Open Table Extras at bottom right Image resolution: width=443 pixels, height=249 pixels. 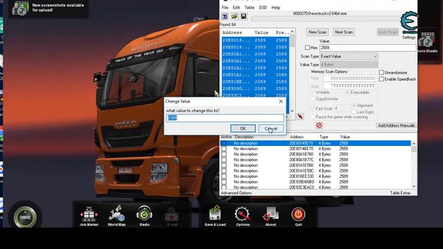click(x=400, y=193)
